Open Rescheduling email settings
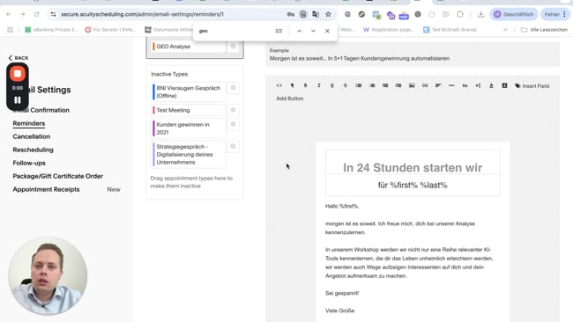Screen dimensions: 573x322 click(x=33, y=150)
